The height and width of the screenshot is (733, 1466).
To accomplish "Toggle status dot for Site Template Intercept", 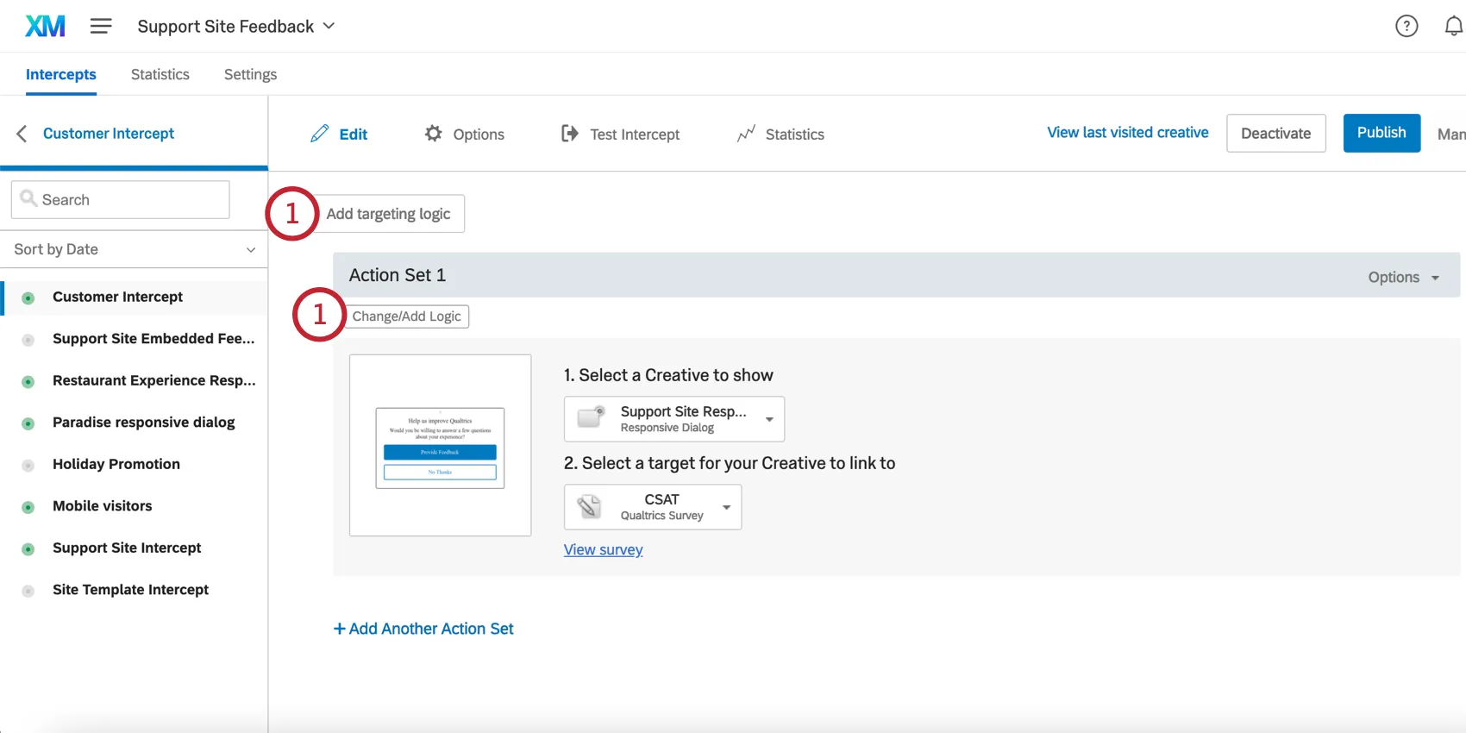I will tap(28, 591).
